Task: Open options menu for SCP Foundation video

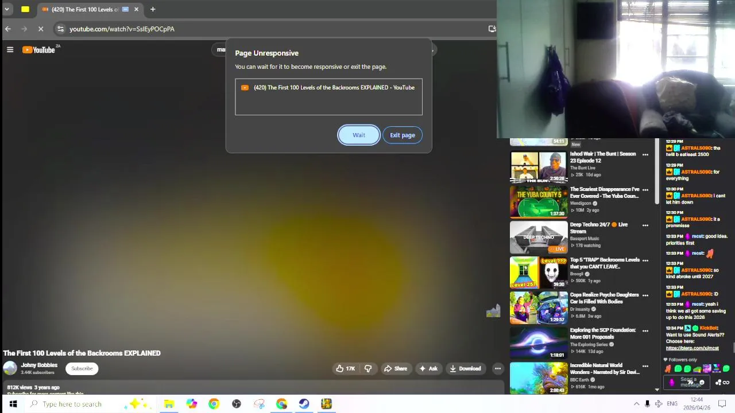Action: tap(645, 331)
